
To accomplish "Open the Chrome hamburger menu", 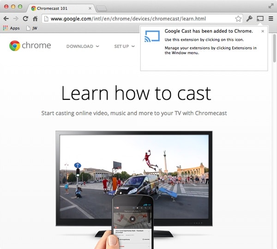I will point(271,18).
